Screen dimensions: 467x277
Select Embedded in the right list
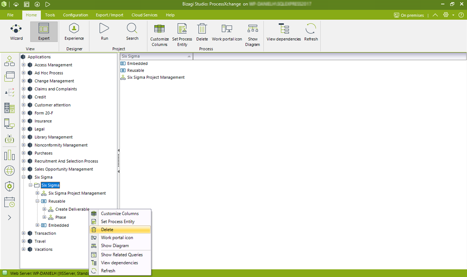(137, 63)
